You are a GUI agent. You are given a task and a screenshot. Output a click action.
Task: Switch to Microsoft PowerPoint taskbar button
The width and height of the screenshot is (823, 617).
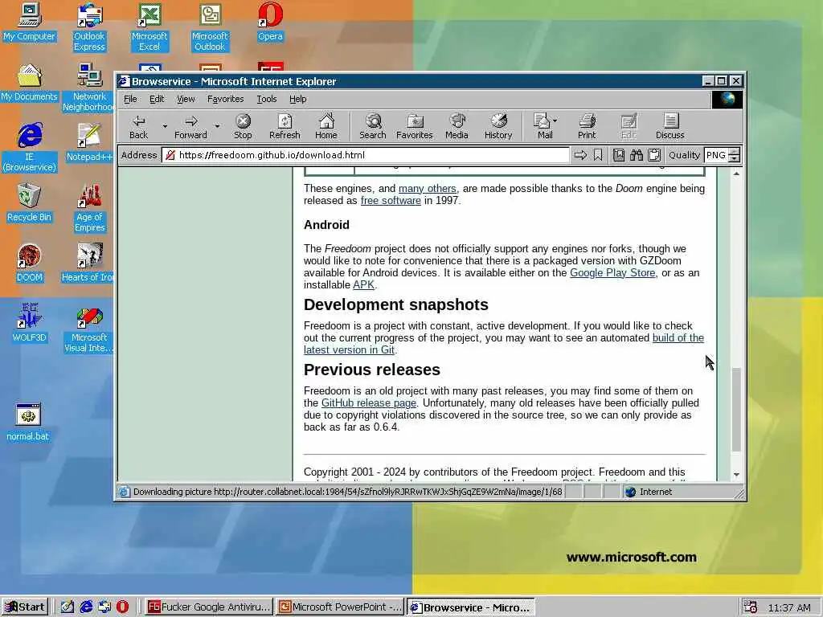340,607
